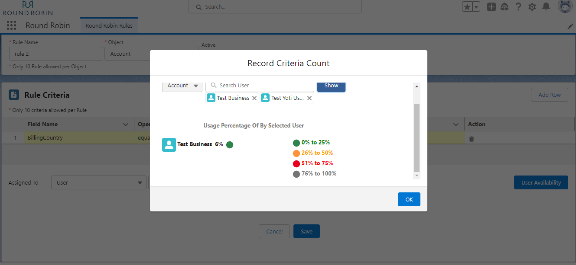Expand the Assigned To User dropdown
The height and width of the screenshot is (265, 576).
tap(99, 182)
